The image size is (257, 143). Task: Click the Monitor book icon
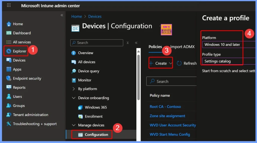tap(74, 80)
